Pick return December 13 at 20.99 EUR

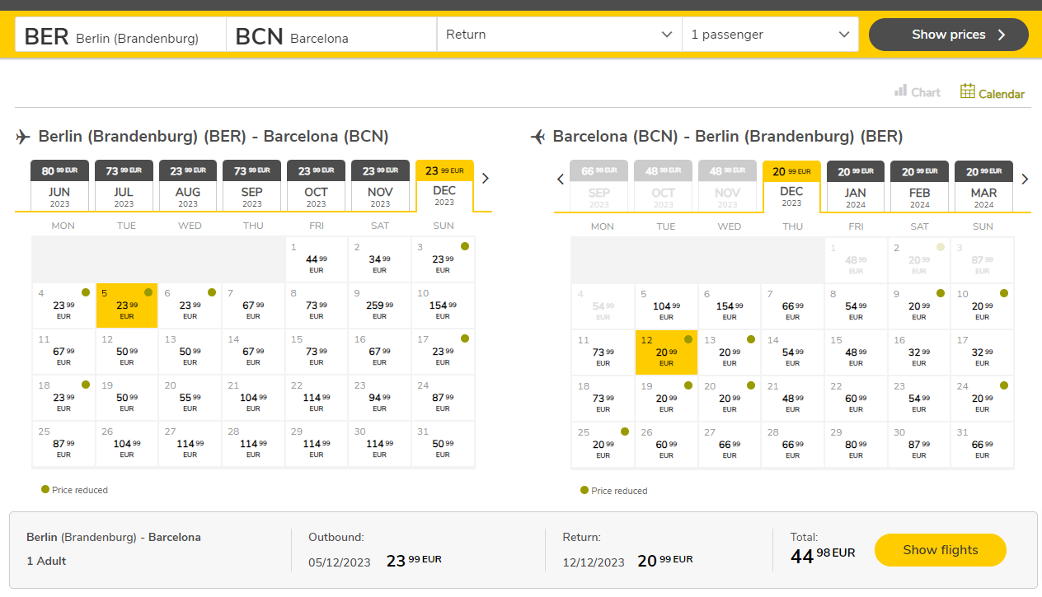click(730, 352)
